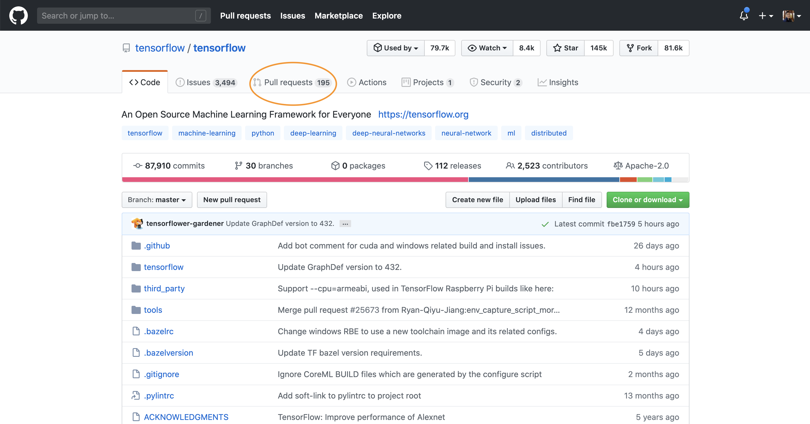810x424 pixels.
Task: Click tensorflower-gardener avatar image
Action: pos(137,224)
